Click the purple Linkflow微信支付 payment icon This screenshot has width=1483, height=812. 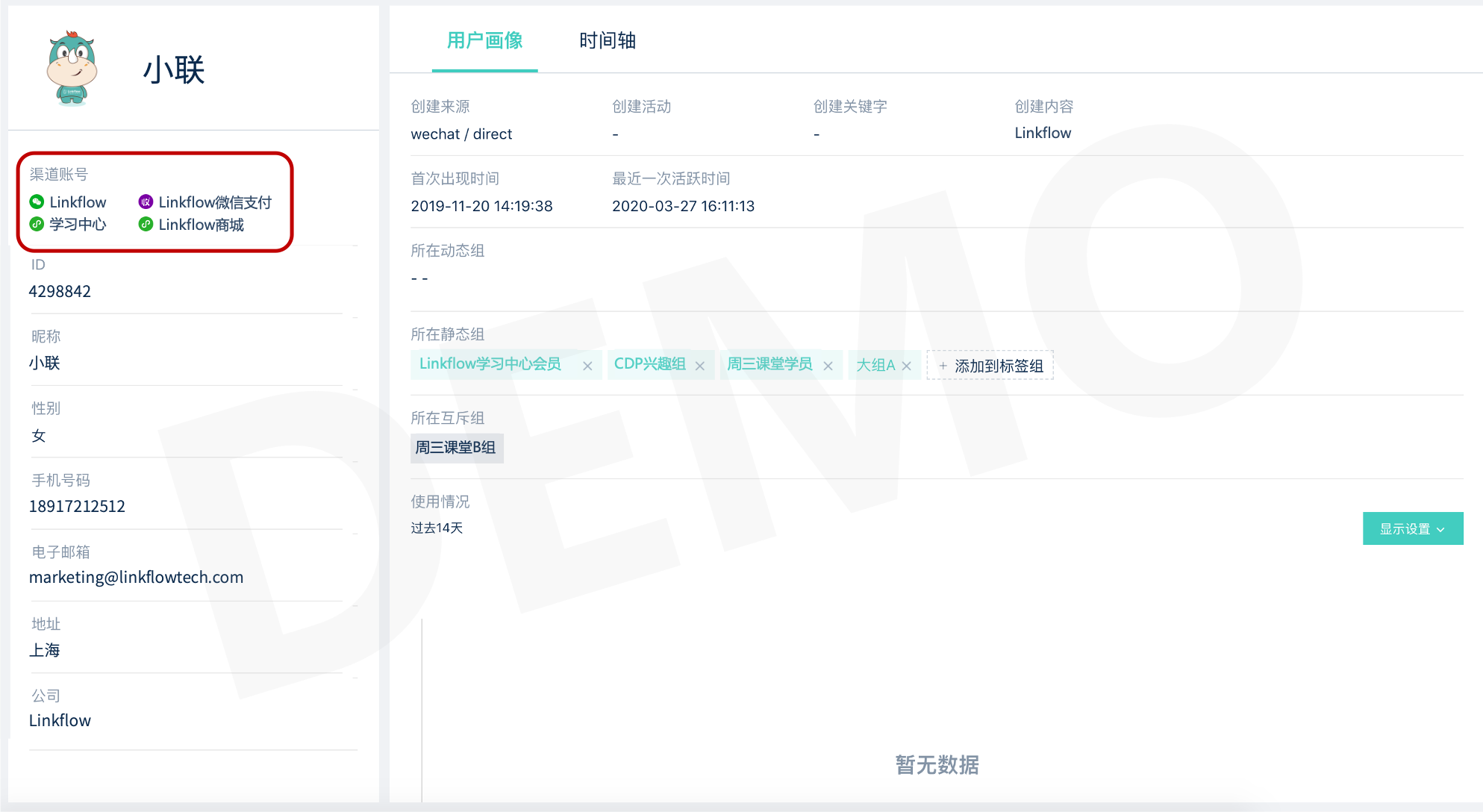pyautogui.click(x=146, y=202)
